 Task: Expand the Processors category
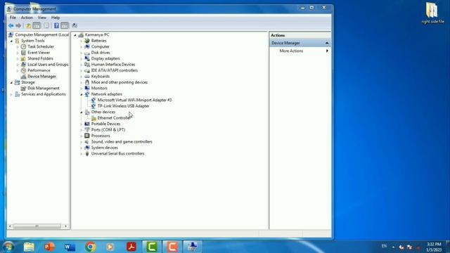click(x=82, y=136)
